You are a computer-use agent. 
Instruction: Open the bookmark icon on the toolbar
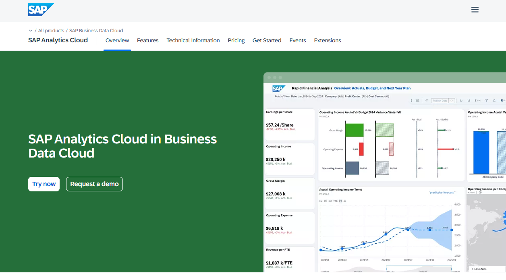tap(502, 101)
